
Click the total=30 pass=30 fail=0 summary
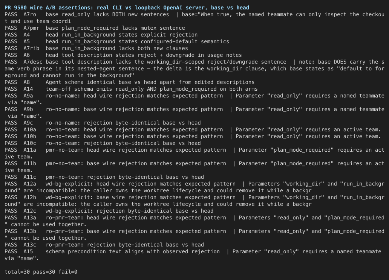pyautogui.click(x=41, y=272)
